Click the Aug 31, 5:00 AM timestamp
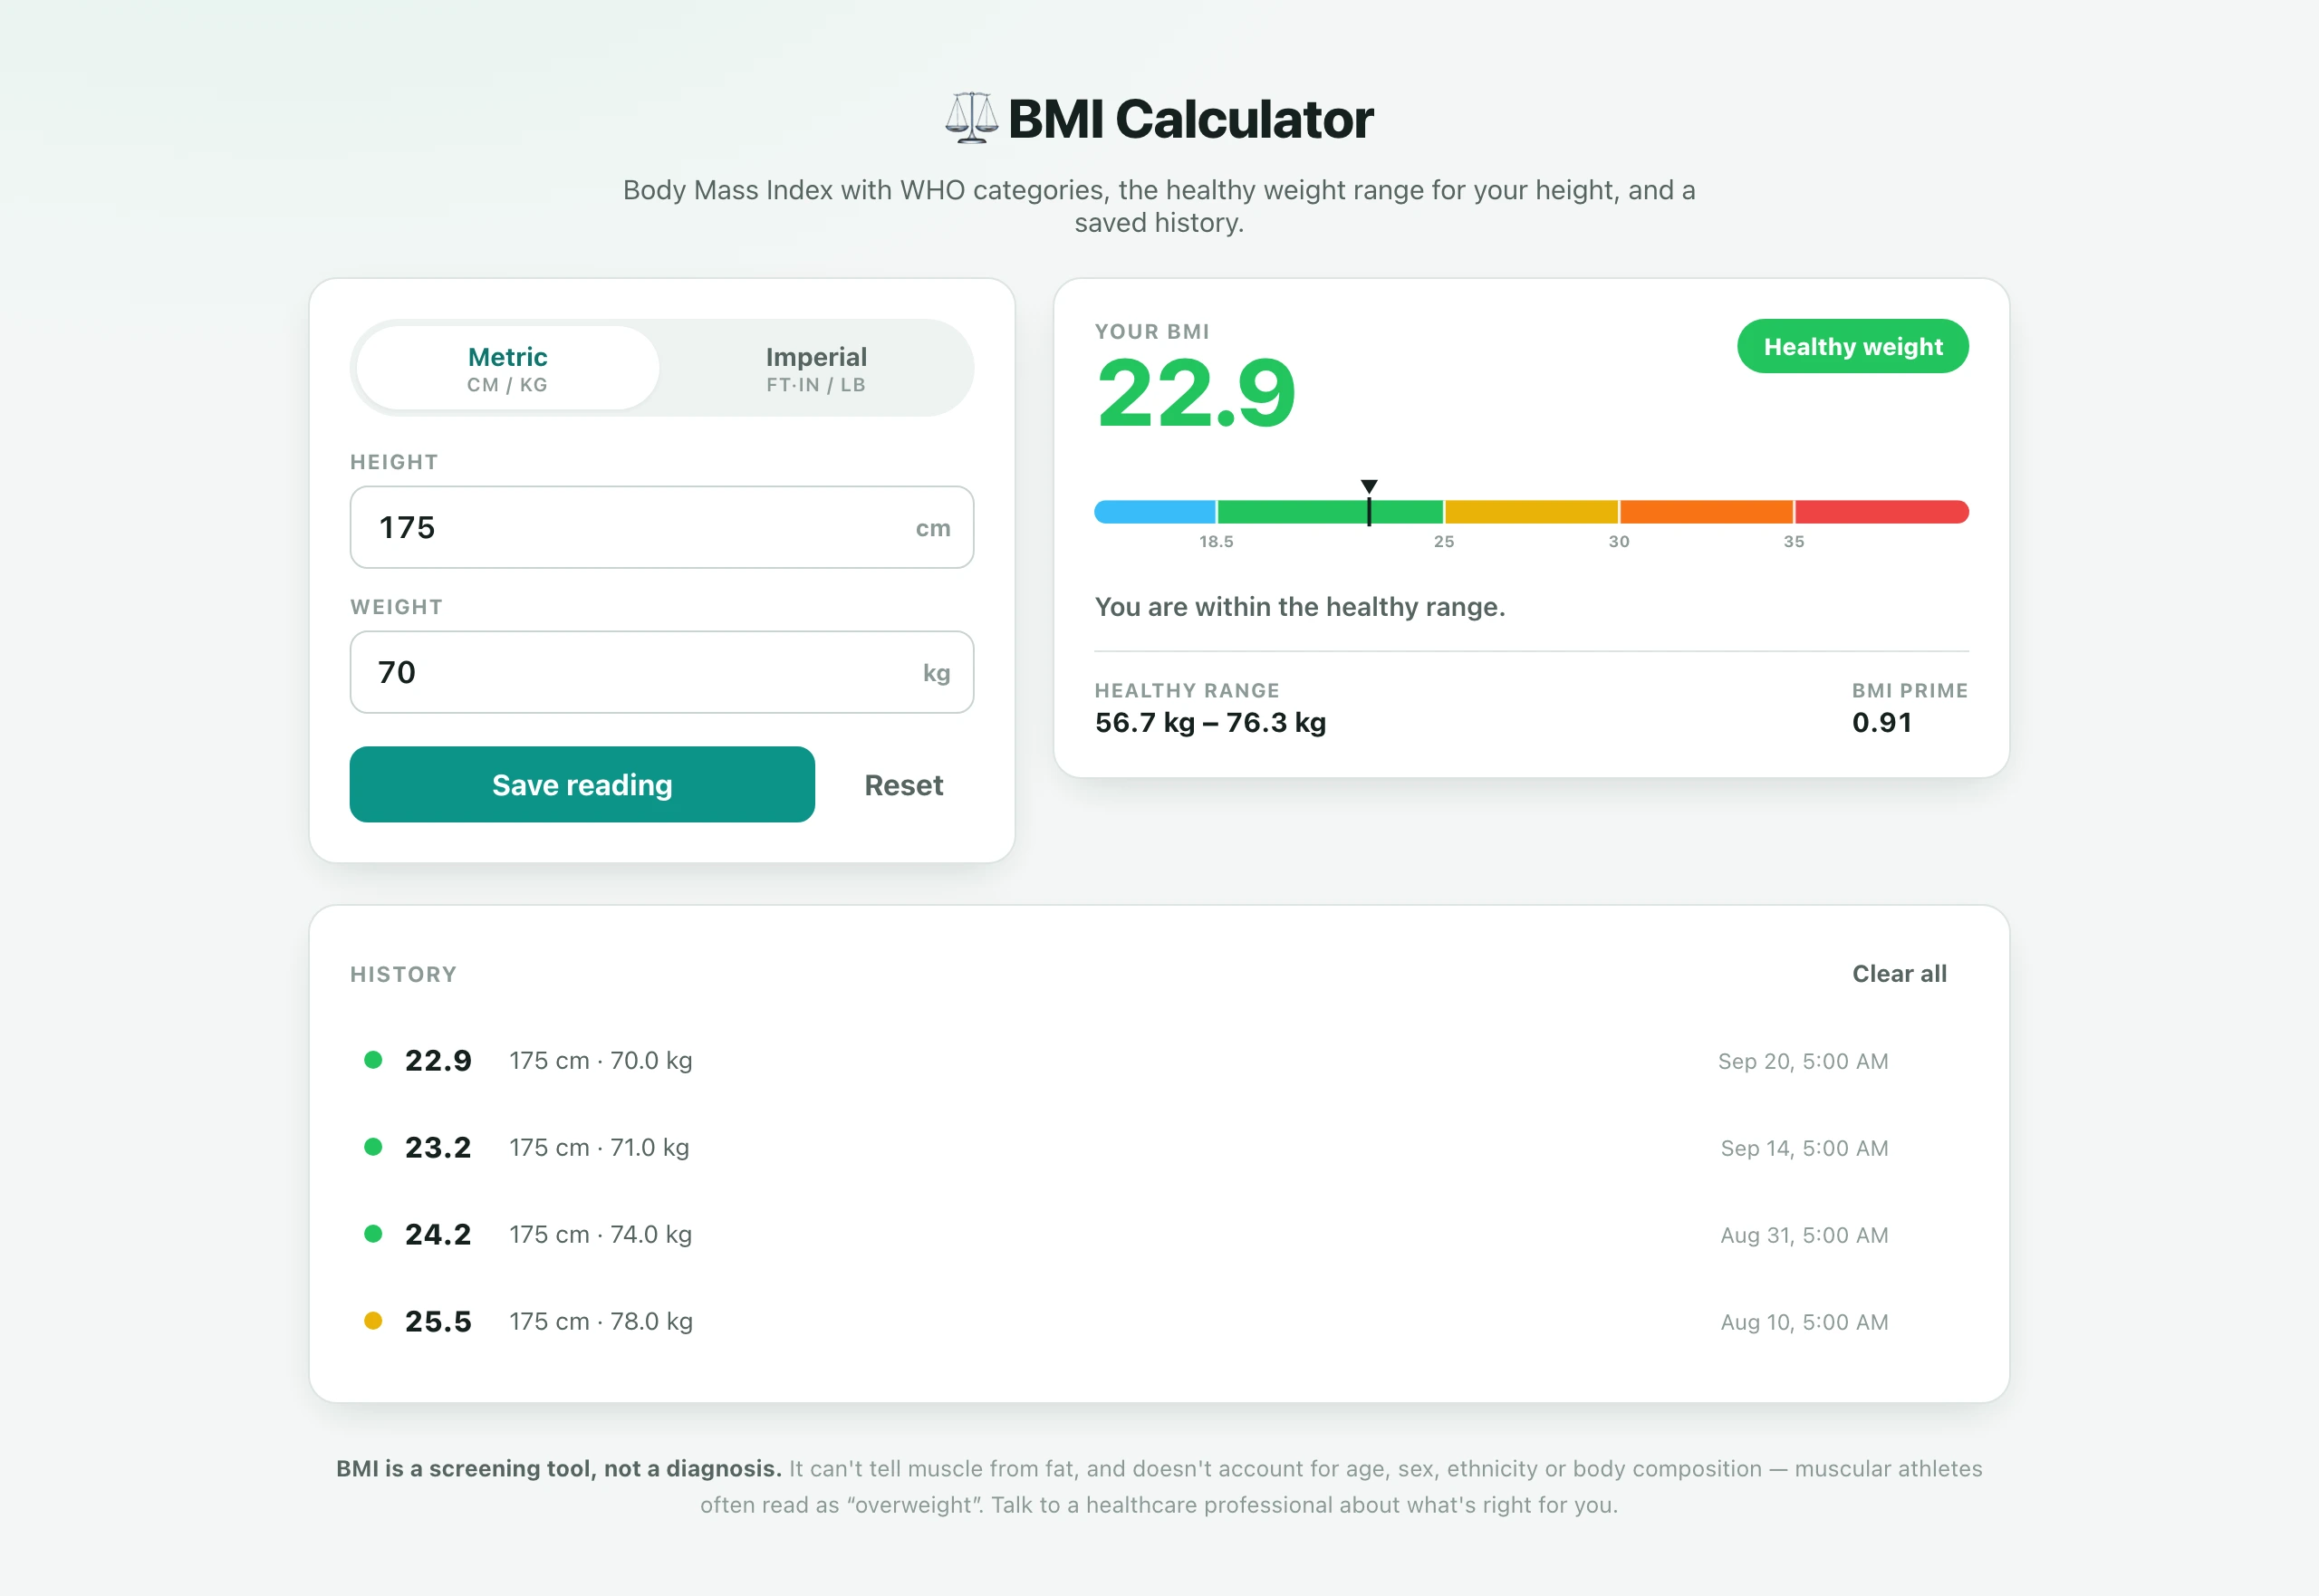 click(x=1804, y=1235)
